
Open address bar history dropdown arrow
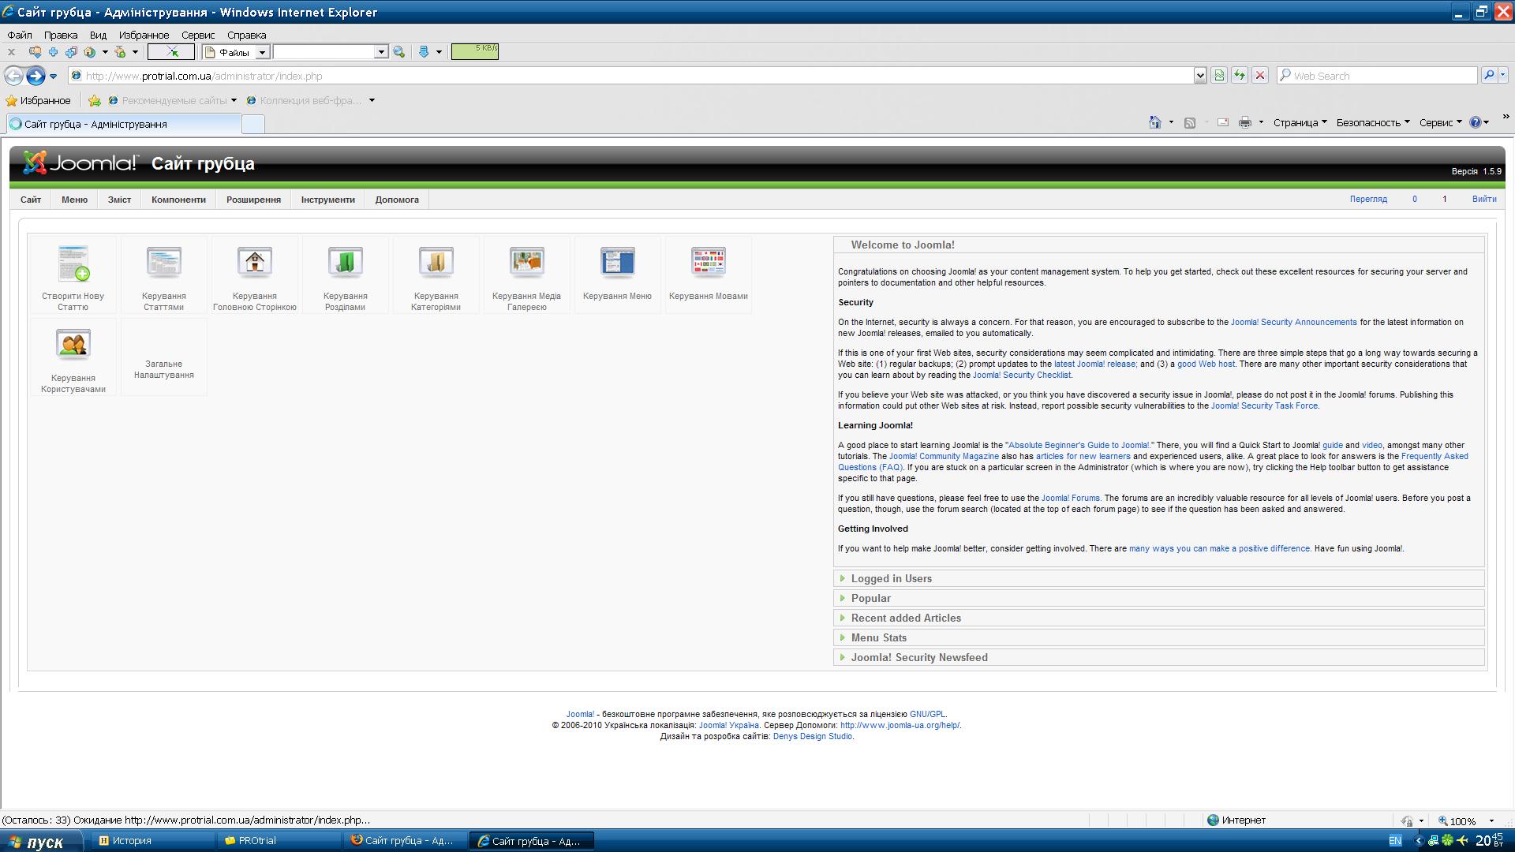pyautogui.click(x=1199, y=76)
